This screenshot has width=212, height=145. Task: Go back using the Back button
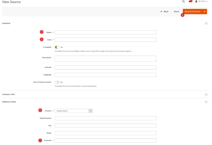(165, 12)
